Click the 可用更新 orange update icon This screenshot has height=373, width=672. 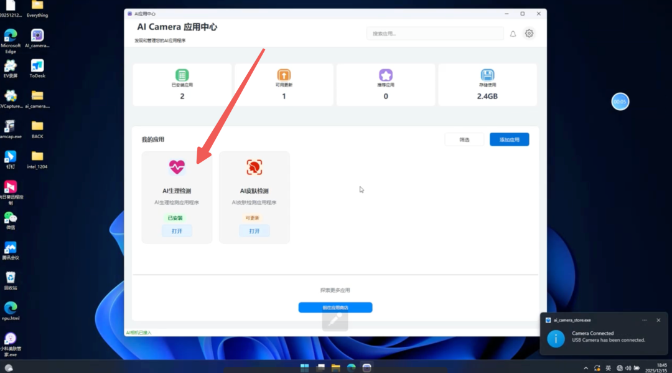[284, 75]
